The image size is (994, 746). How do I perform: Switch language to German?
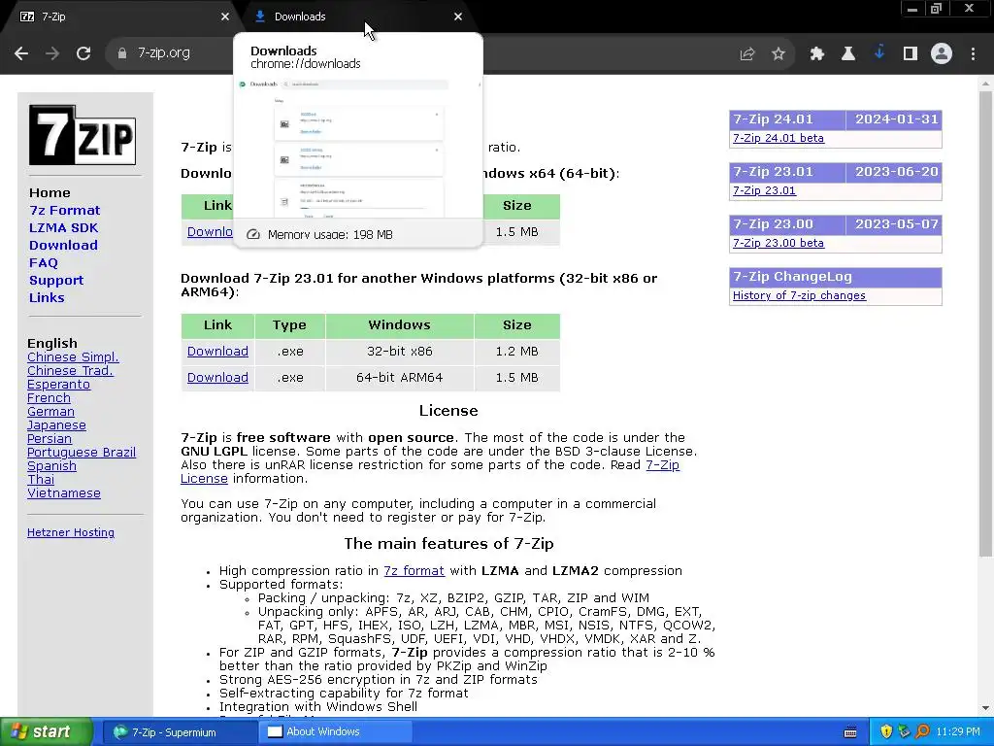tap(50, 411)
